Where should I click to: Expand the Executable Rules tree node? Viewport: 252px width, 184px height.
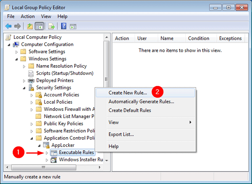pyautogui.click(x=47, y=152)
